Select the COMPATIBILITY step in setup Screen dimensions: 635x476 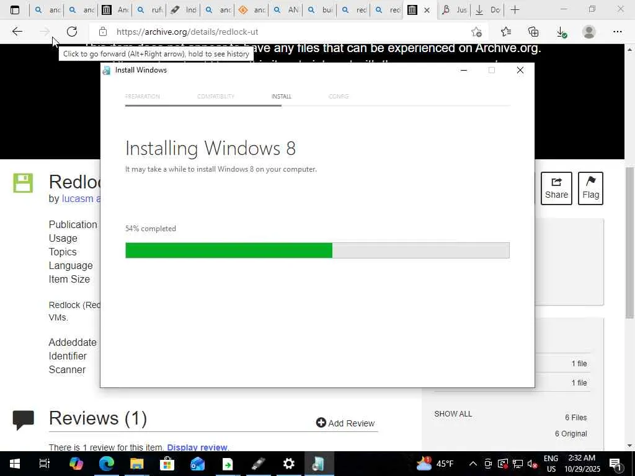215,96
